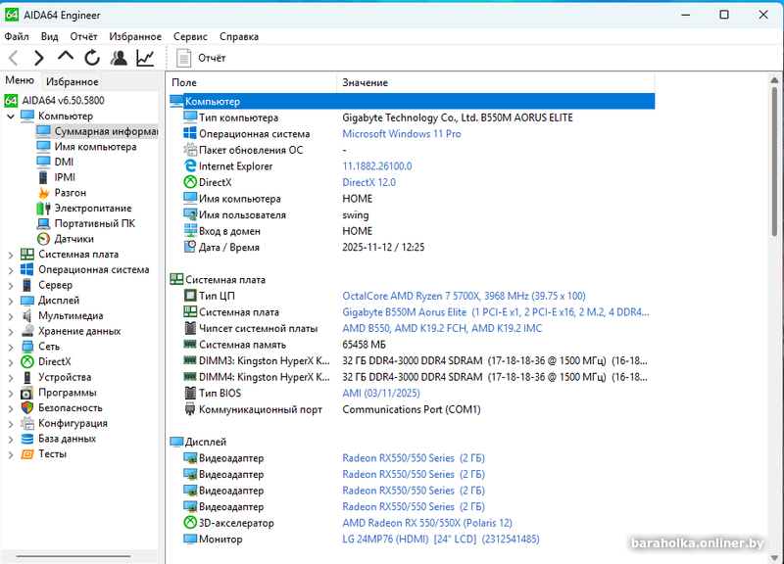Click the Поле column header

click(x=184, y=82)
